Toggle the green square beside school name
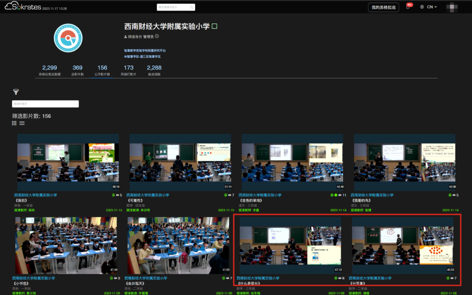Viewport: 472px width, 295px height. coord(215,26)
